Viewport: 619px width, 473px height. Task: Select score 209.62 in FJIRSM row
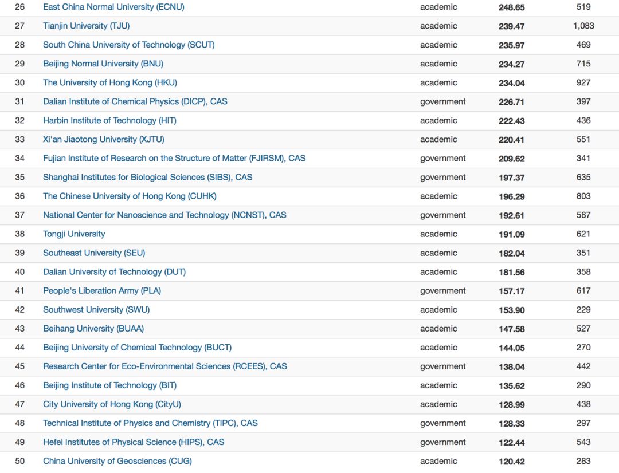pyautogui.click(x=512, y=159)
